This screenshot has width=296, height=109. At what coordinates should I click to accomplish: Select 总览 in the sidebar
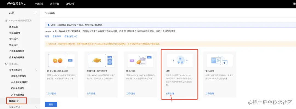[x=12, y=13]
